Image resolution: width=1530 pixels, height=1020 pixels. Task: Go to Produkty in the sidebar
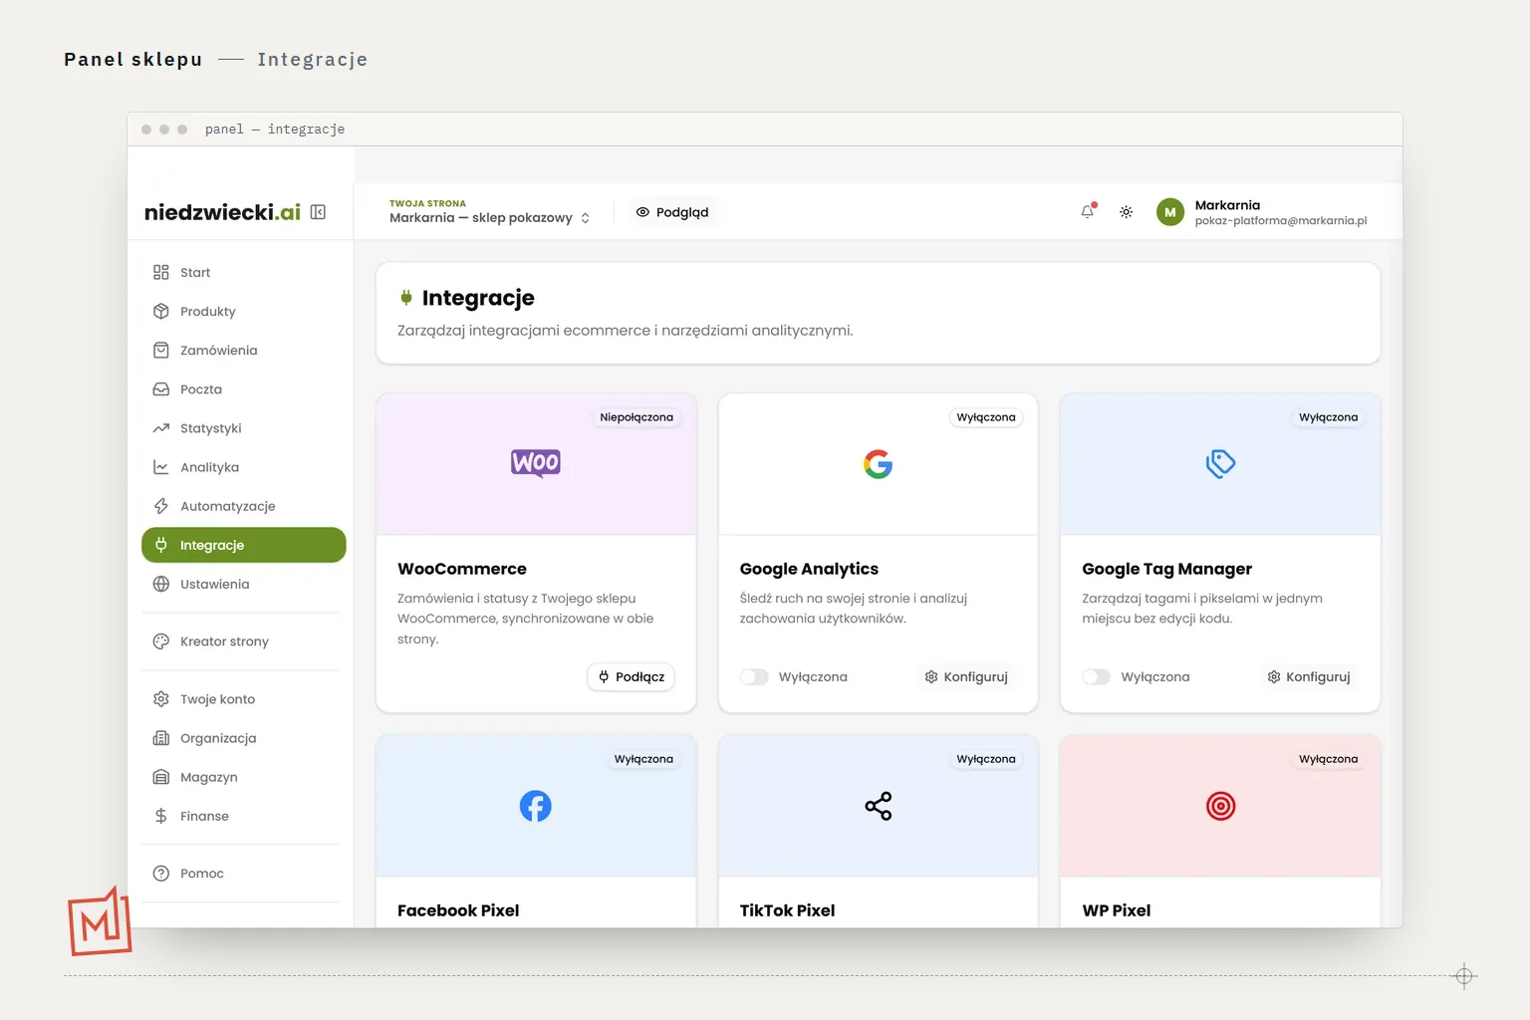(x=244, y=311)
